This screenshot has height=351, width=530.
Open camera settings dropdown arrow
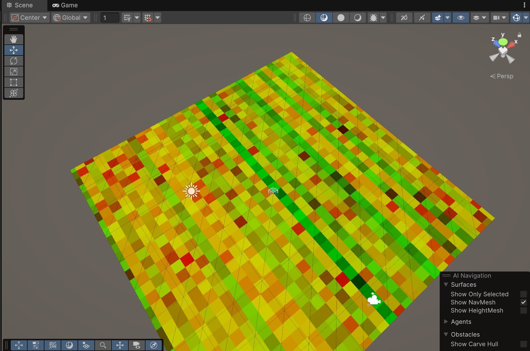tap(504, 18)
